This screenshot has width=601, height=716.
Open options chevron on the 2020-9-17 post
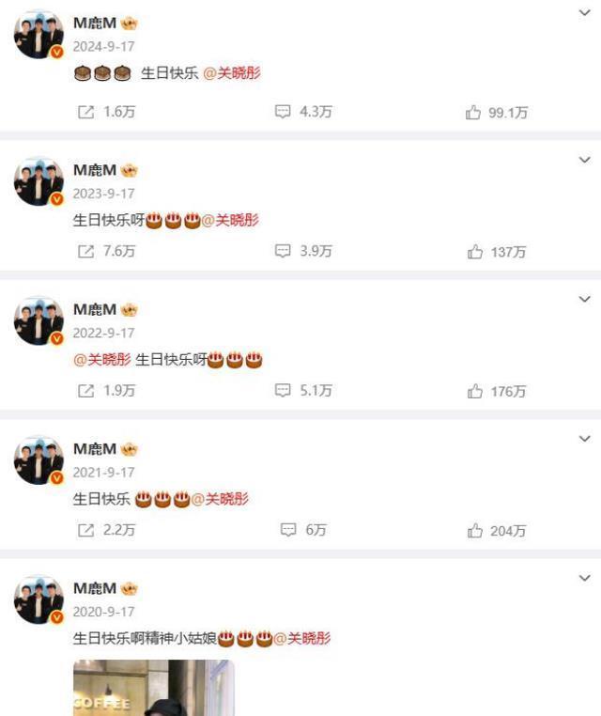(585, 578)
